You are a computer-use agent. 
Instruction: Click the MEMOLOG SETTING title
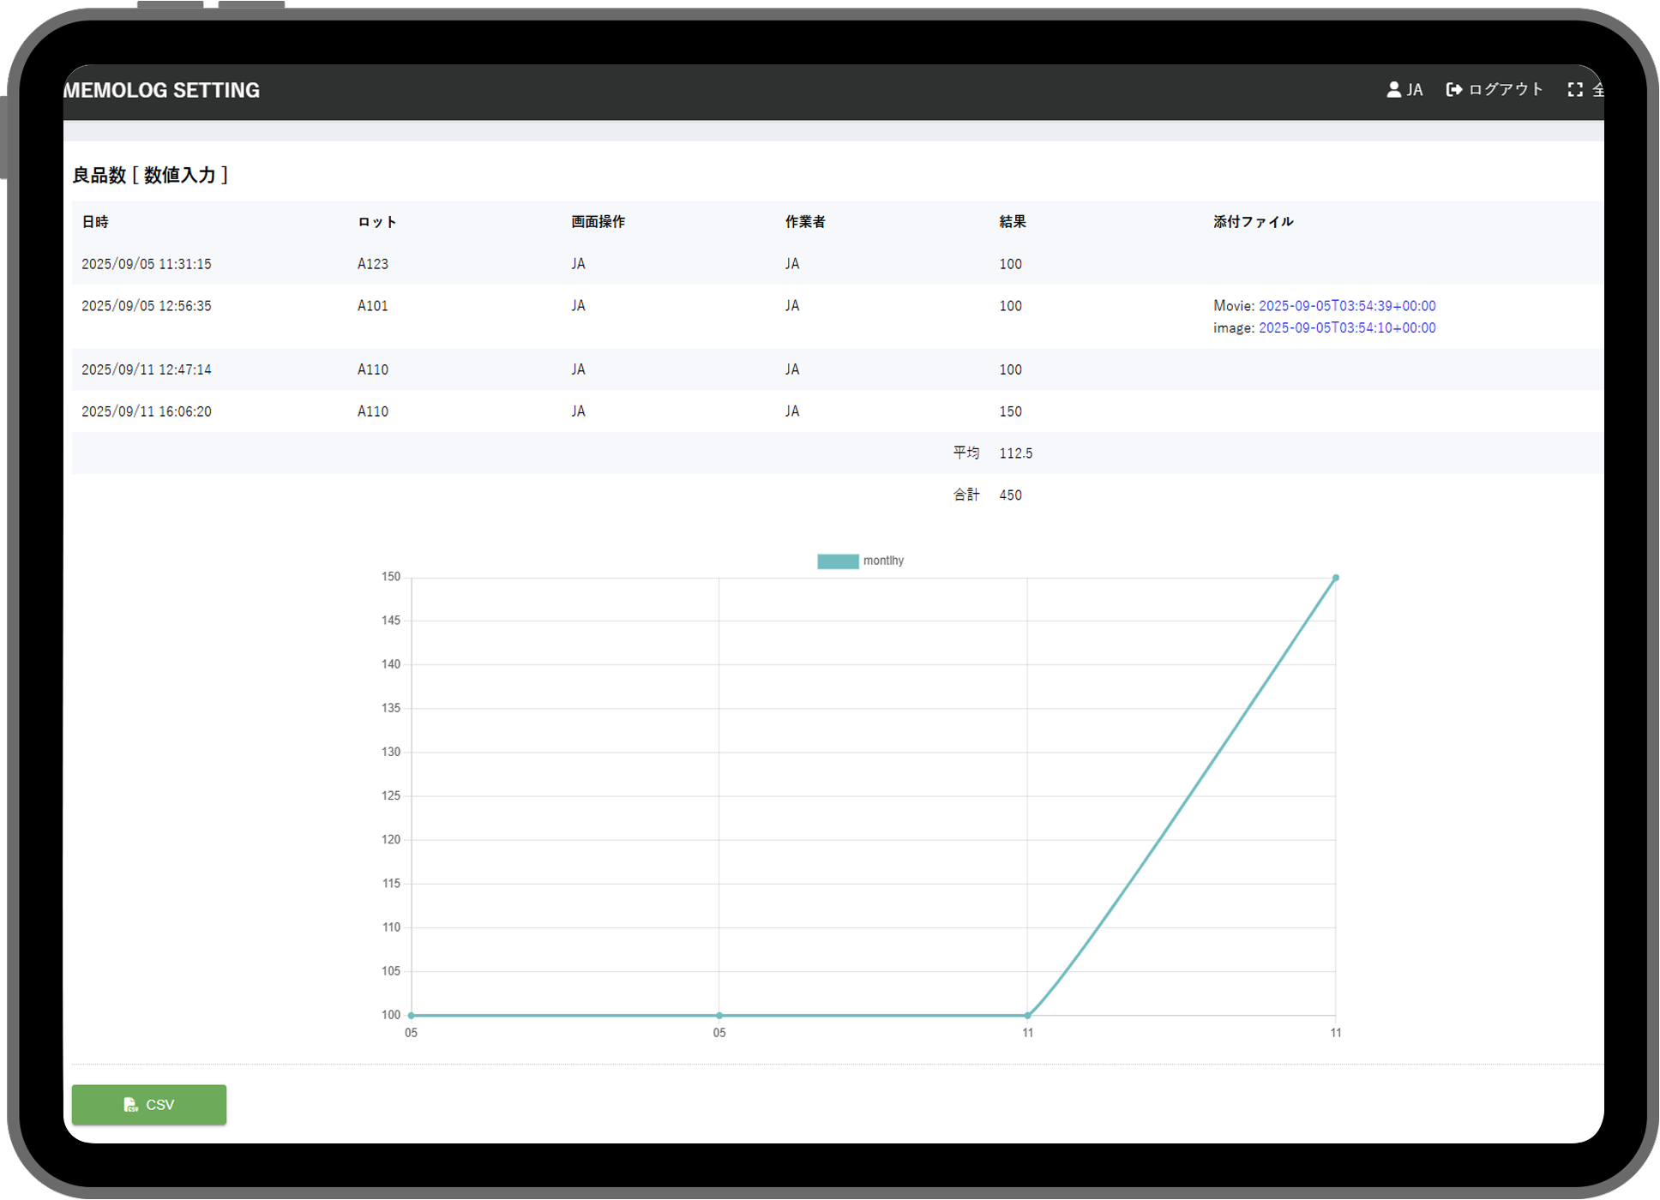point(162,90)
